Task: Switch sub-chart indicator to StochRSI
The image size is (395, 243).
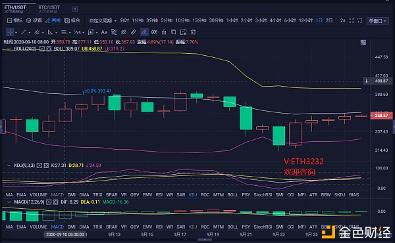Action: (x=263, y=195)
